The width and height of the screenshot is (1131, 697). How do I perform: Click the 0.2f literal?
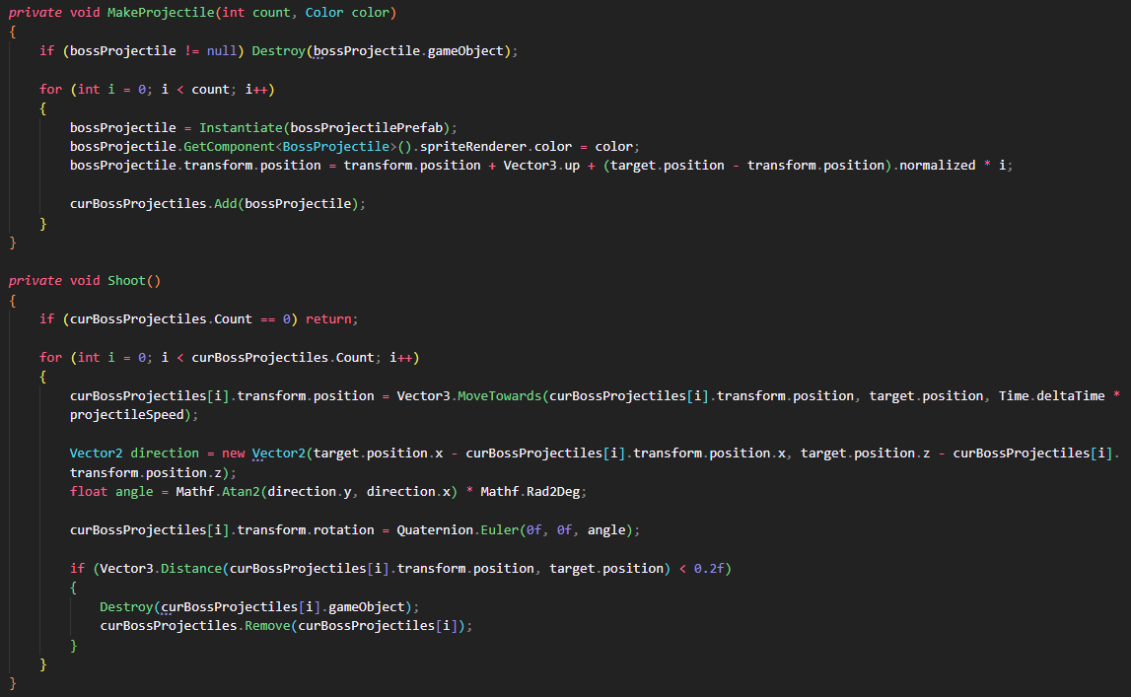tap(709, 569)
